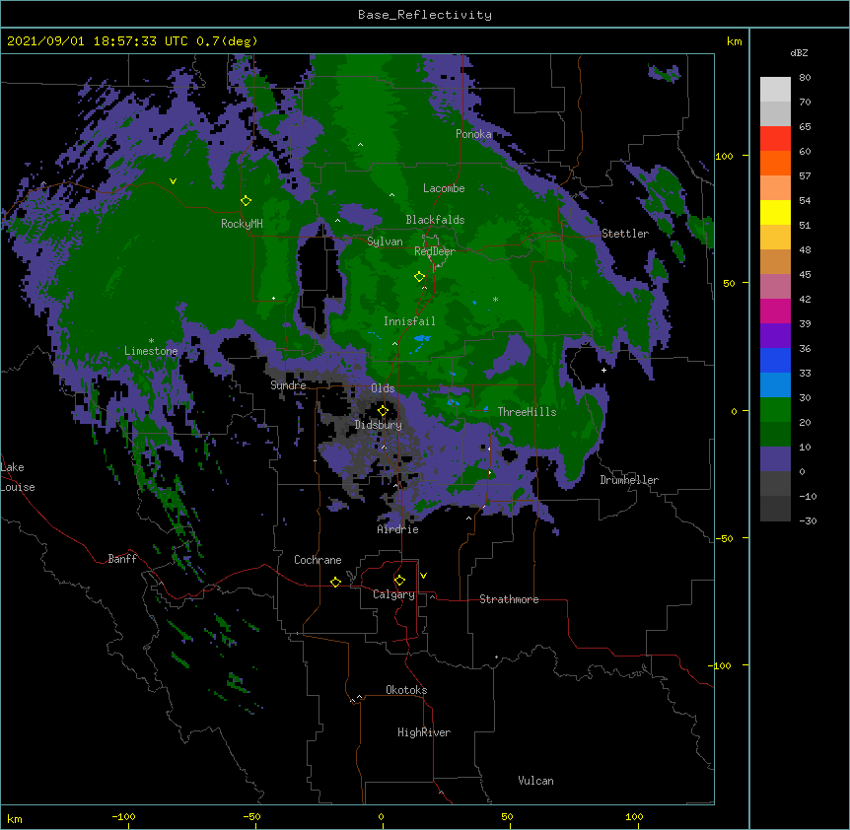Click the Base_Reflectivity title
Screen dimensions: 850x830
(425, 15)
